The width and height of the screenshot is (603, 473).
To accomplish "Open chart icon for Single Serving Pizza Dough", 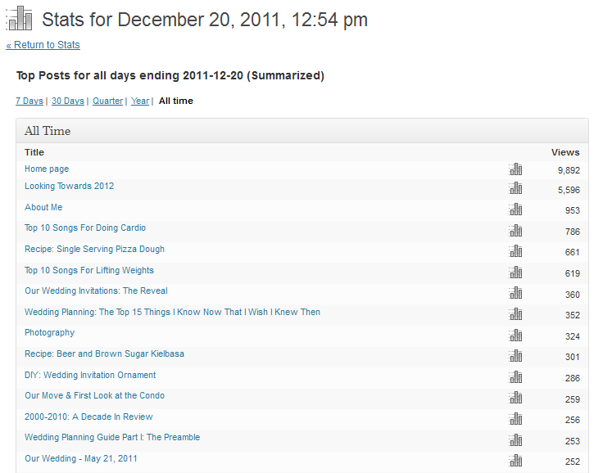I will [515, 251].
